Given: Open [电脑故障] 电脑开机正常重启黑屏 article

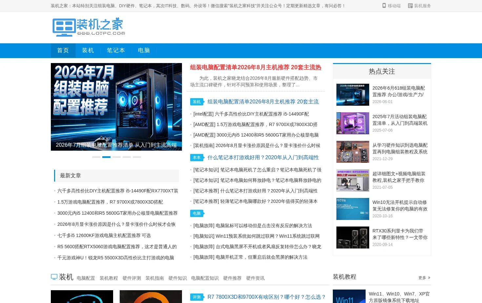Looking at the screenshot, I should click(251, 257).
